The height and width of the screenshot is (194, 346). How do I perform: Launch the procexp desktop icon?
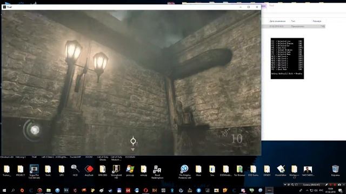click(x=130, y=171)
